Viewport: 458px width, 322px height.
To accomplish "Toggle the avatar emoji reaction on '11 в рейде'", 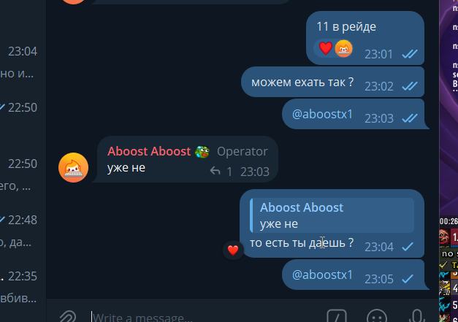I will (x=343, y=48).
